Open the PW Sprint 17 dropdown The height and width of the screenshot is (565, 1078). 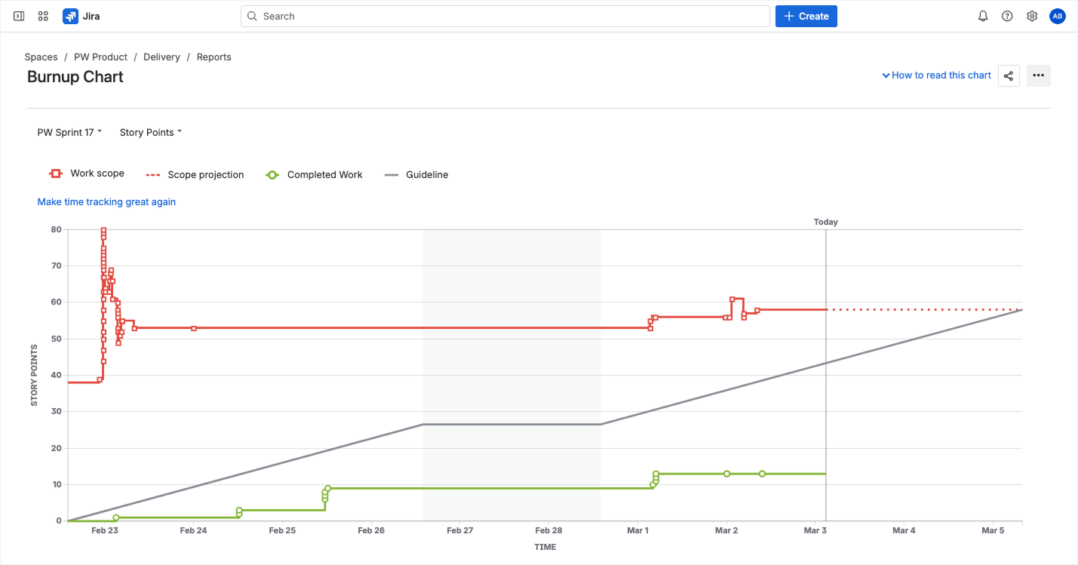69,132
